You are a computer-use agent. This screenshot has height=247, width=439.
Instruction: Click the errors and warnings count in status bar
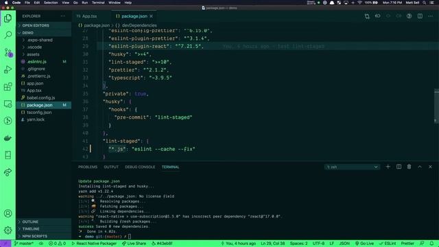57,244
